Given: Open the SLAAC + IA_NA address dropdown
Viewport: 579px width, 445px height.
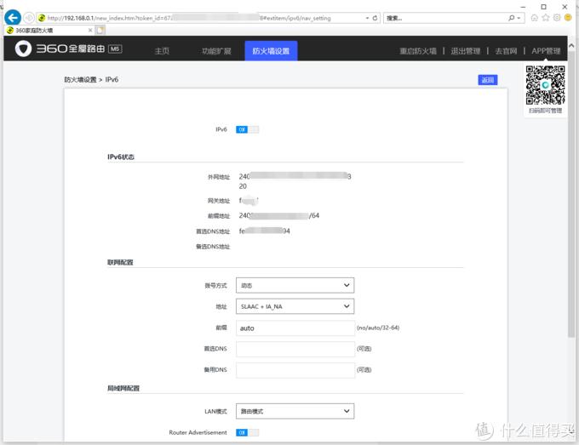Looking at the screenshot, I should pos(295,306).
